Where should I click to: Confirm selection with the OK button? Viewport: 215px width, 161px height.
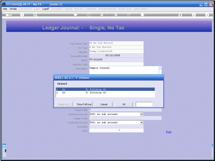click(124, 104)
